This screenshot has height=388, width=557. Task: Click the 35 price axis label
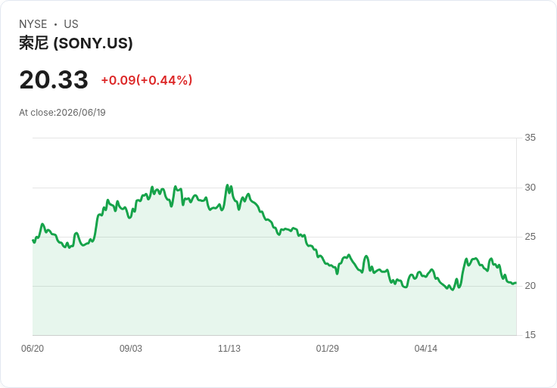click(x=530, y=138)
